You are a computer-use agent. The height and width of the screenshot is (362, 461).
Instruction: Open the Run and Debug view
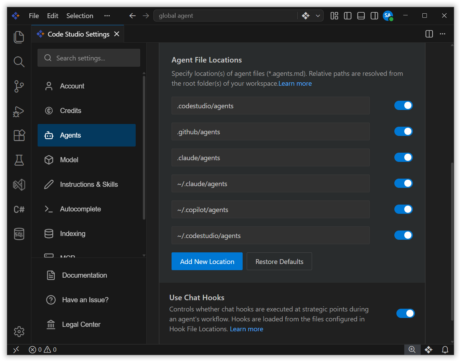click(x=19, y=111)
